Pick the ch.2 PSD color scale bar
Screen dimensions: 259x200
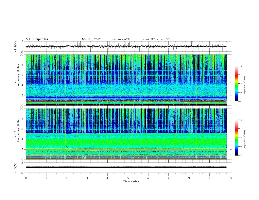coord(236,138)
